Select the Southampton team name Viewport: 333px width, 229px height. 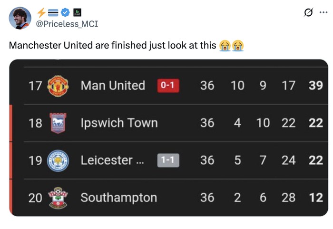point(118,198)
